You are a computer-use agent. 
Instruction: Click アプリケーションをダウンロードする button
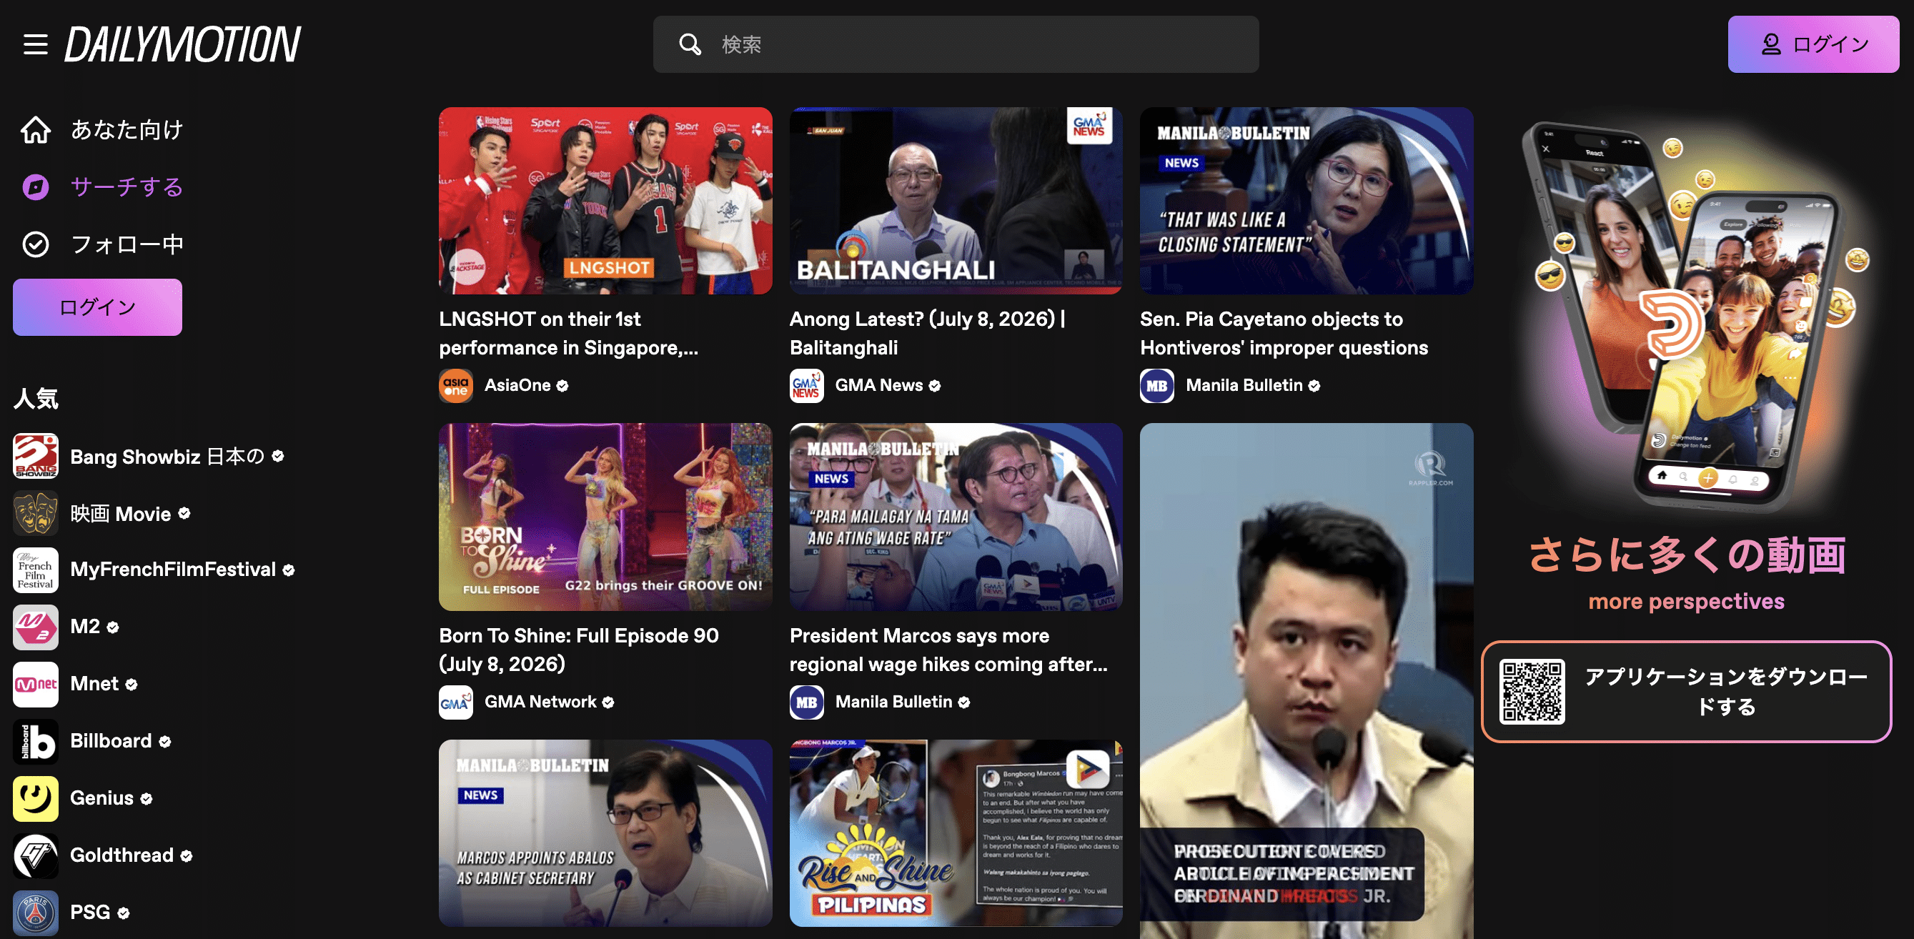tap(1687, 692)
